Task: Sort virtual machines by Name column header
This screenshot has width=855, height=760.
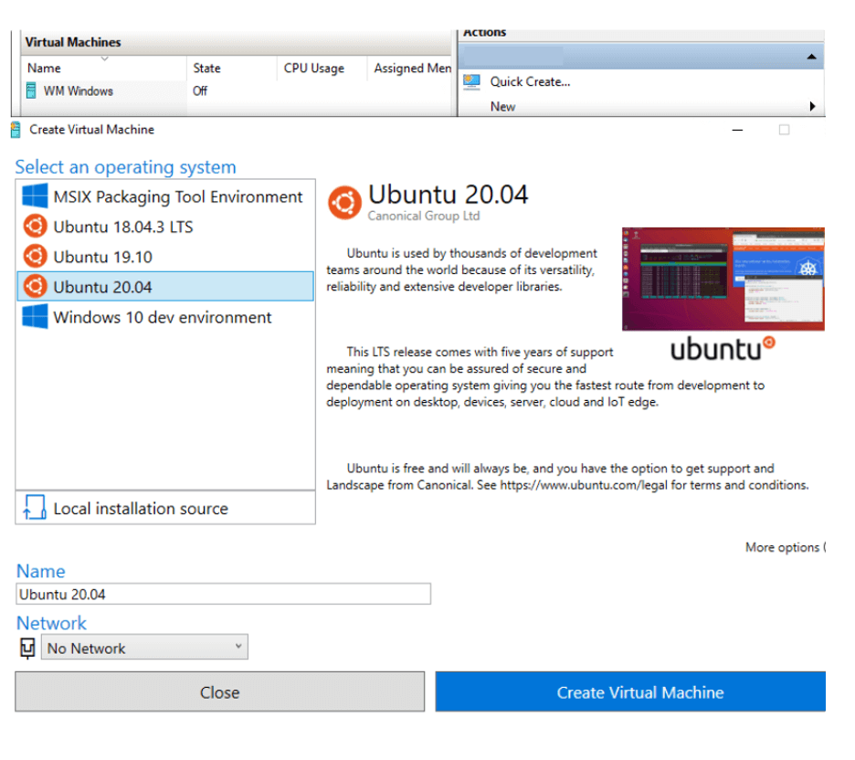Action: click(44, 69)
